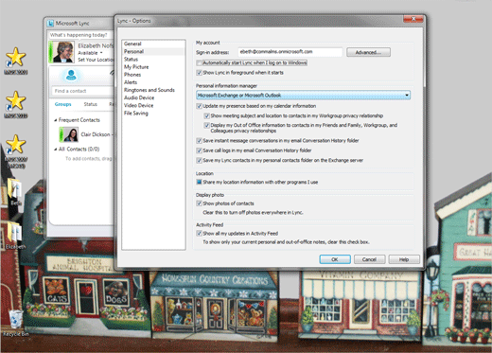Select Personal in the options list
This screenshot has height=353, width=492.
pos(133,51)
